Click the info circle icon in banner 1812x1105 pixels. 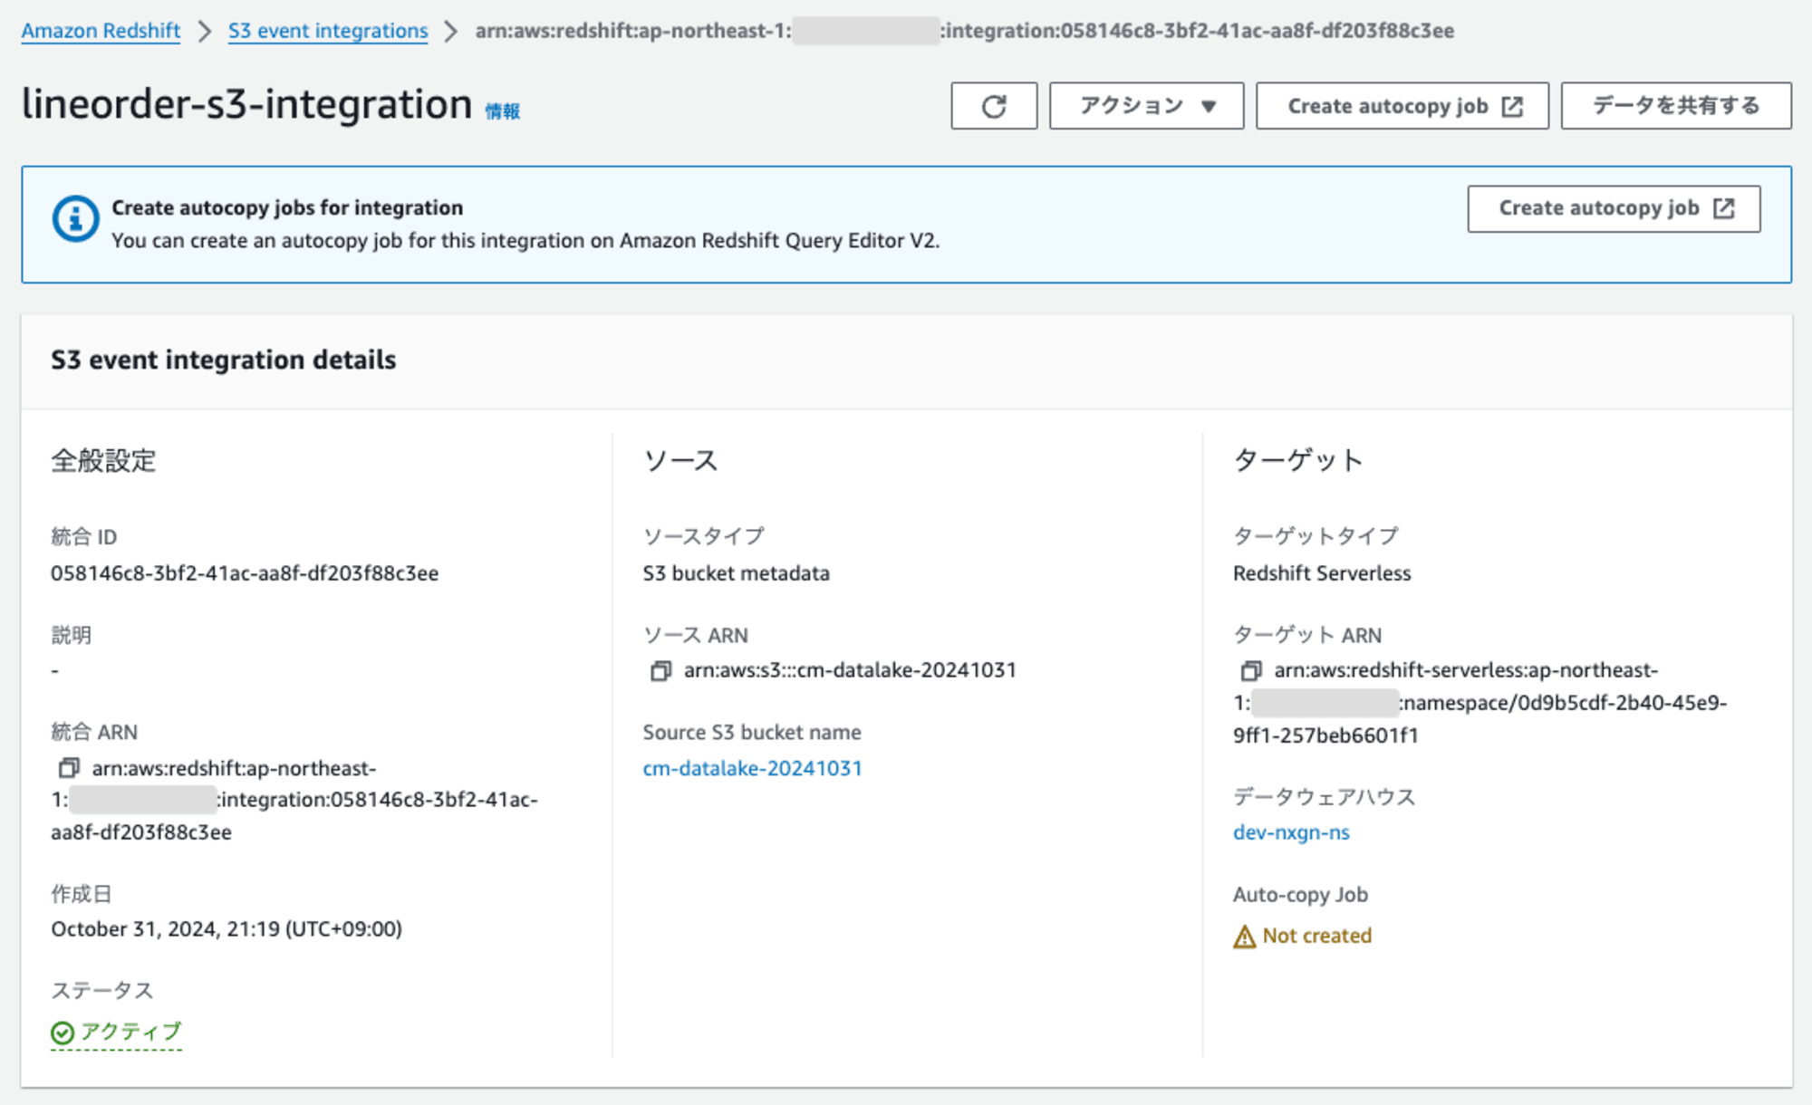point(75,218)
